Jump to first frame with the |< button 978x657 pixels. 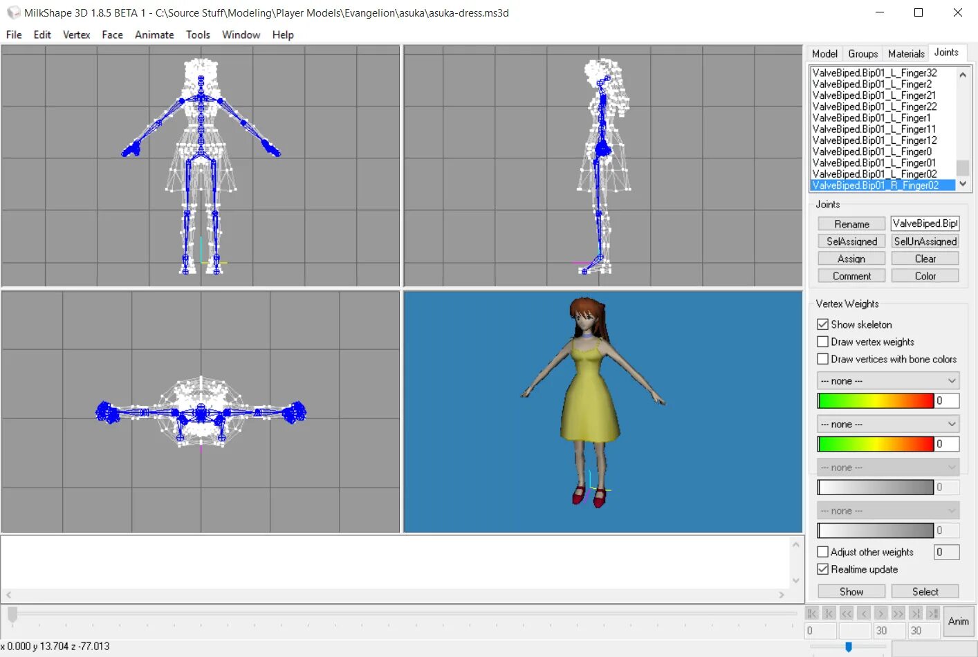pyautogui.click(x=812, y=613)
